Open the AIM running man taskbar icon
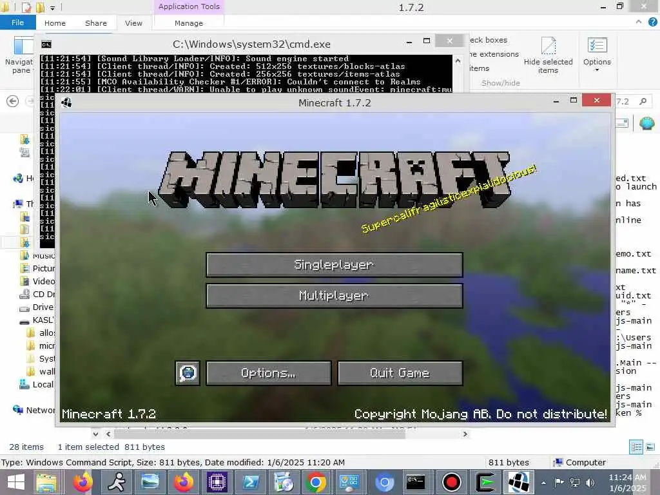The image size is (660, 495). coord(116,482)
